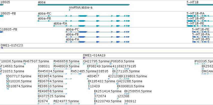Select the DME1-014A19 clone start marker
Viewport: 213px width, 105px height.
[x=84, y=58]
